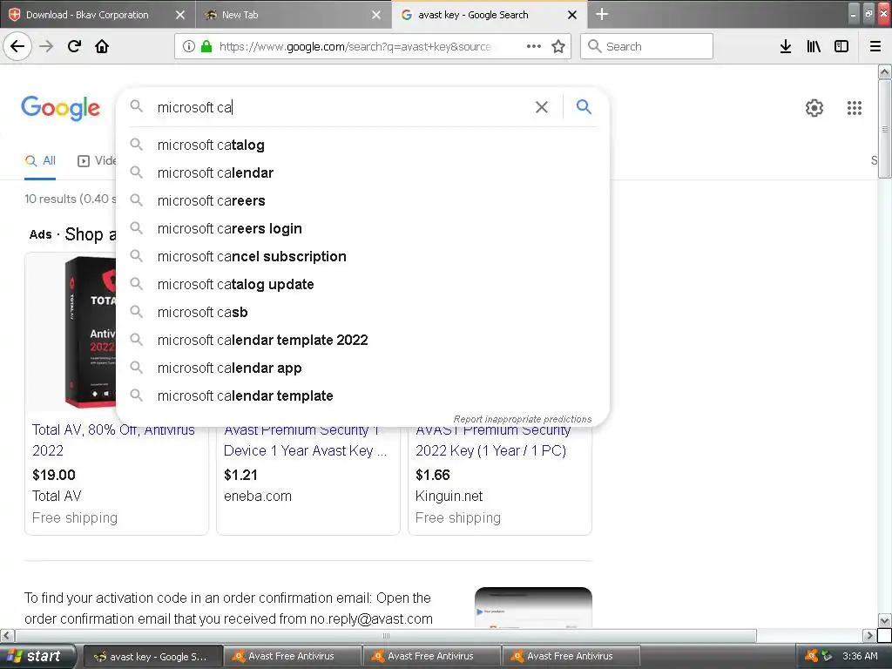Screen dimensions: 892x669
Task: Open the Downloads arrow icon
Action: click(786, 46)
